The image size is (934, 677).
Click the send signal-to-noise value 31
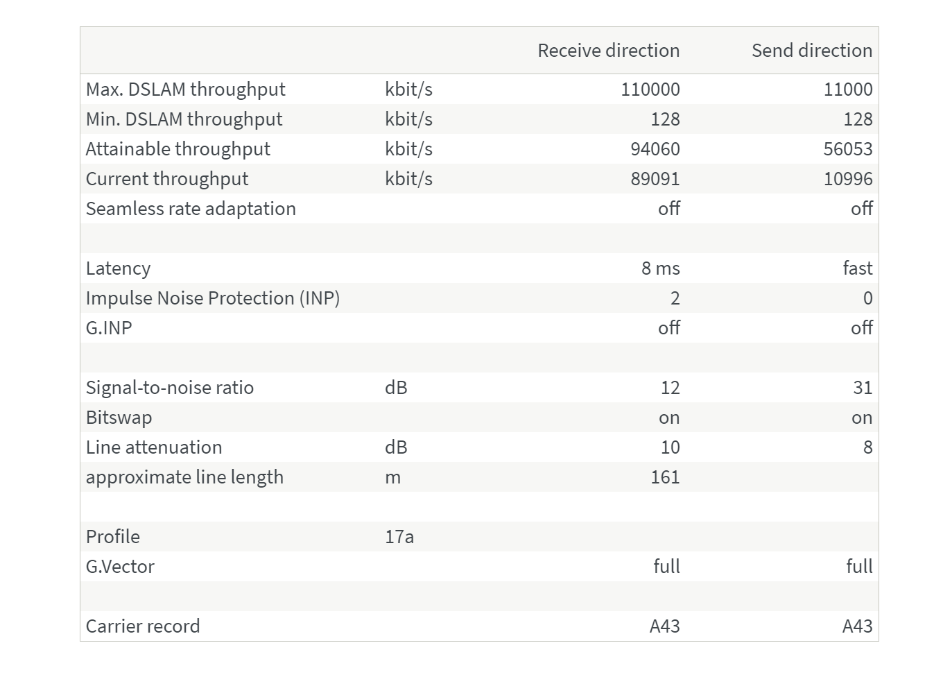863,388
